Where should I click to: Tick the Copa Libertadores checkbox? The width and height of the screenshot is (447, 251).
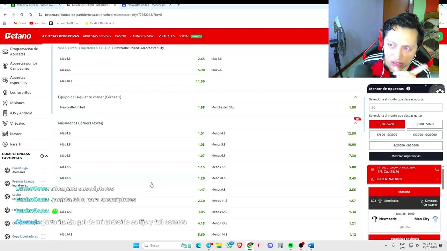(x=43, y=236)
